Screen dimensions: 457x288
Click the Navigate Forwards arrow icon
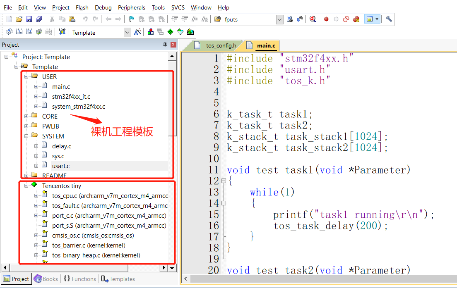[118, 19]
